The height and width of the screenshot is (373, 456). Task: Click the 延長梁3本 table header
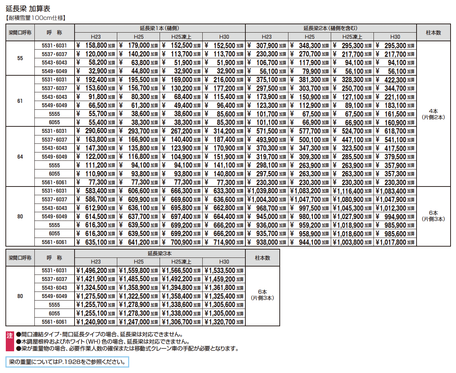click(x=160, y=253)
